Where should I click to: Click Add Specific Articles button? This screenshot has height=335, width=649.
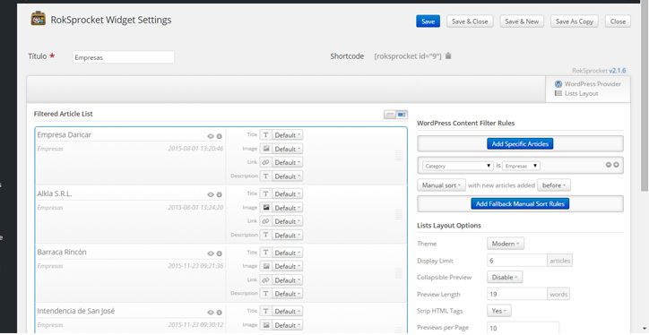pos(520,144)
